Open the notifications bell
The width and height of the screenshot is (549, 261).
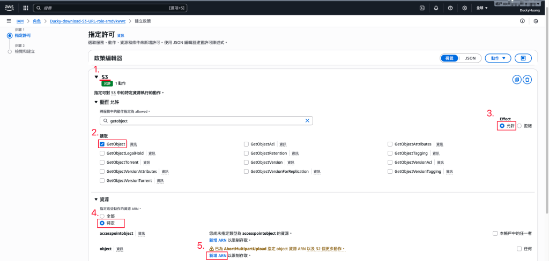[x=436, y=7]
